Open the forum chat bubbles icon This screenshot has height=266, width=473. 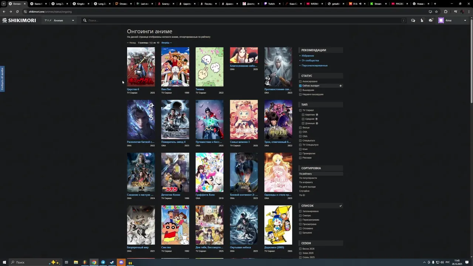(413, 20)
